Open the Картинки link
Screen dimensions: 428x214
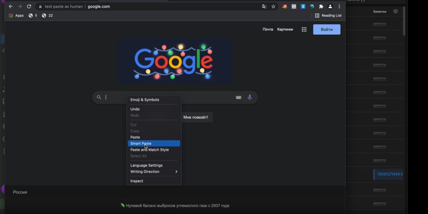pyautogui.click(x=285, y=30)
